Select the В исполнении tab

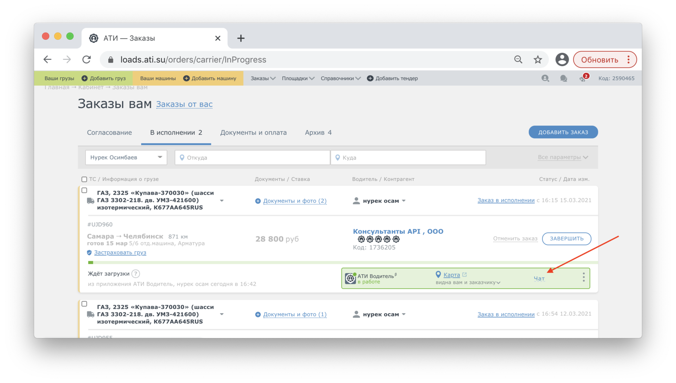click(x=176, y=132)
